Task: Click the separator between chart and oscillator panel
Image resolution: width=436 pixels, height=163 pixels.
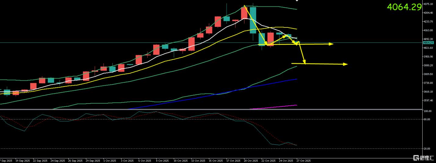Action: [x=211, y=109]
